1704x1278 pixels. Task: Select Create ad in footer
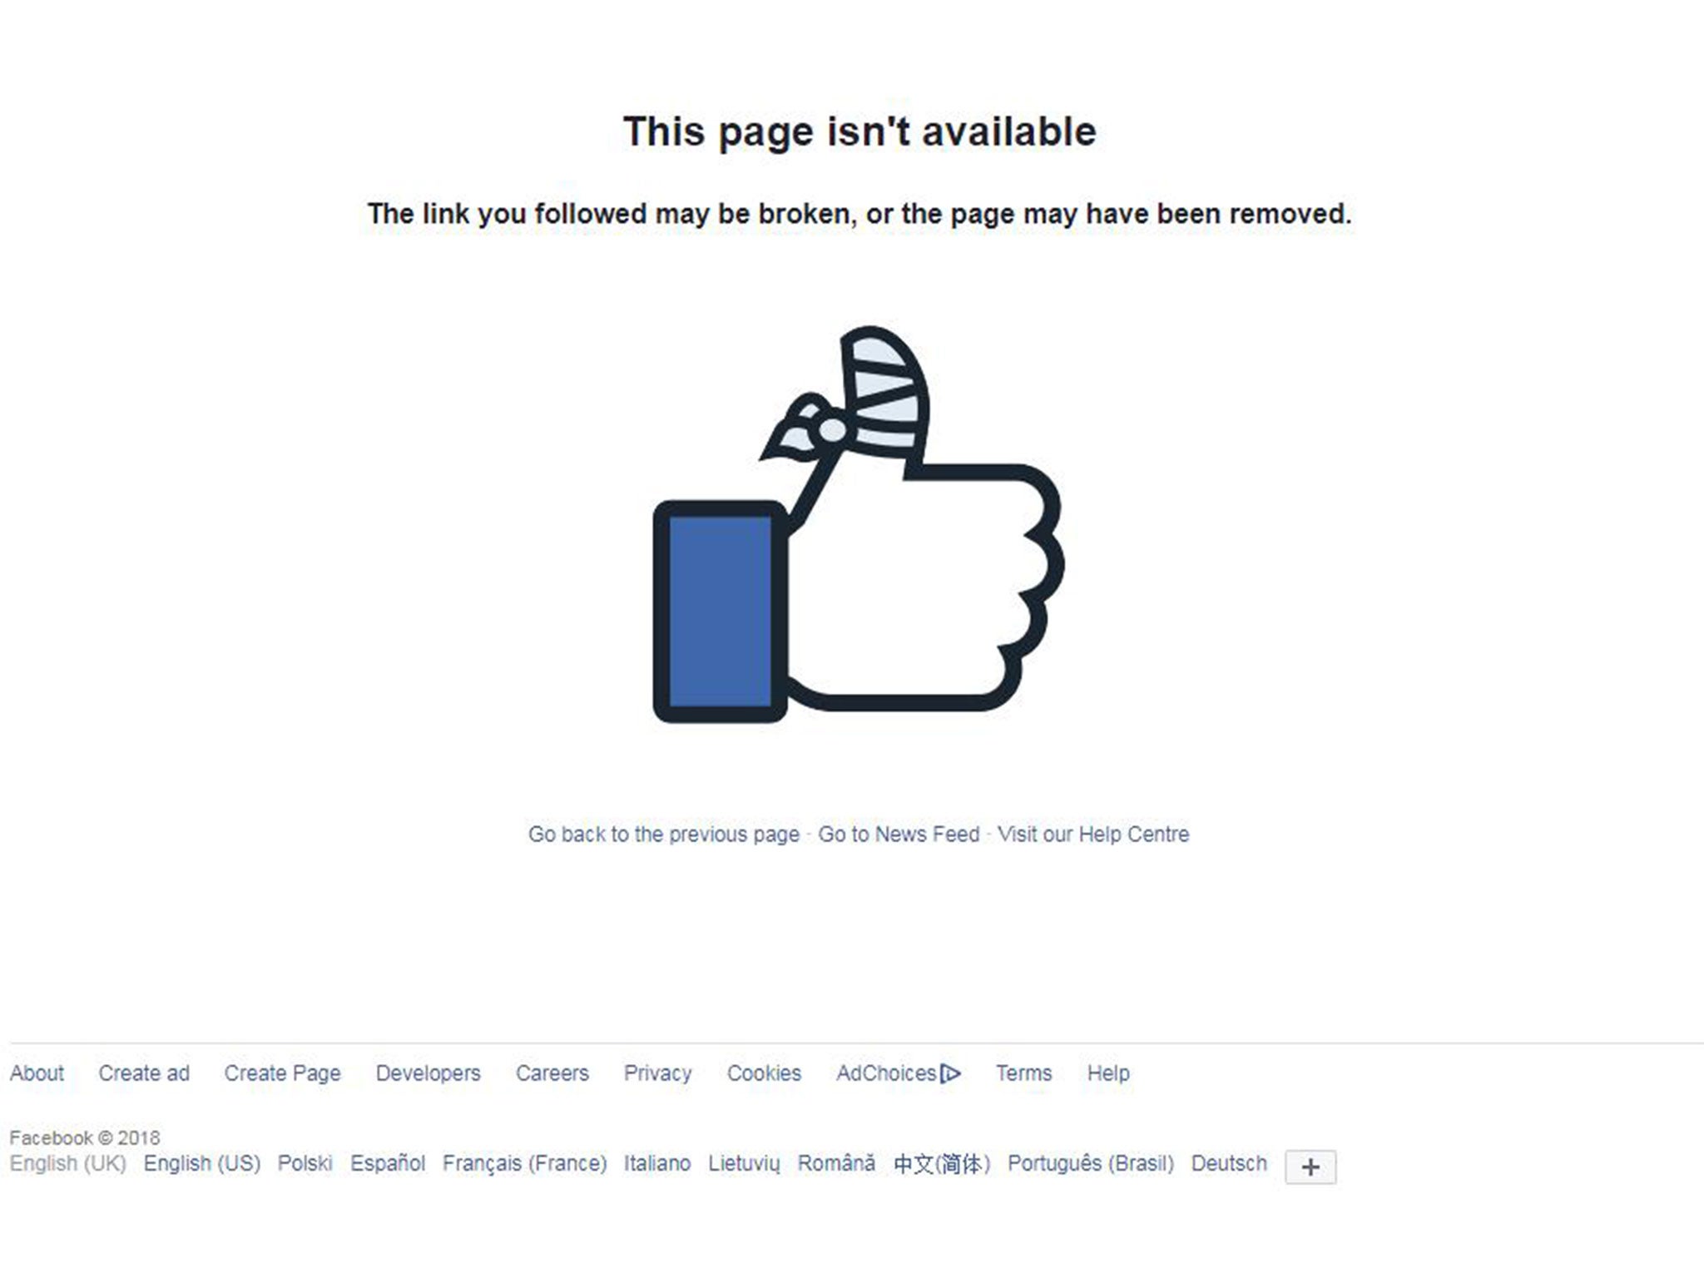point(144,1073)
